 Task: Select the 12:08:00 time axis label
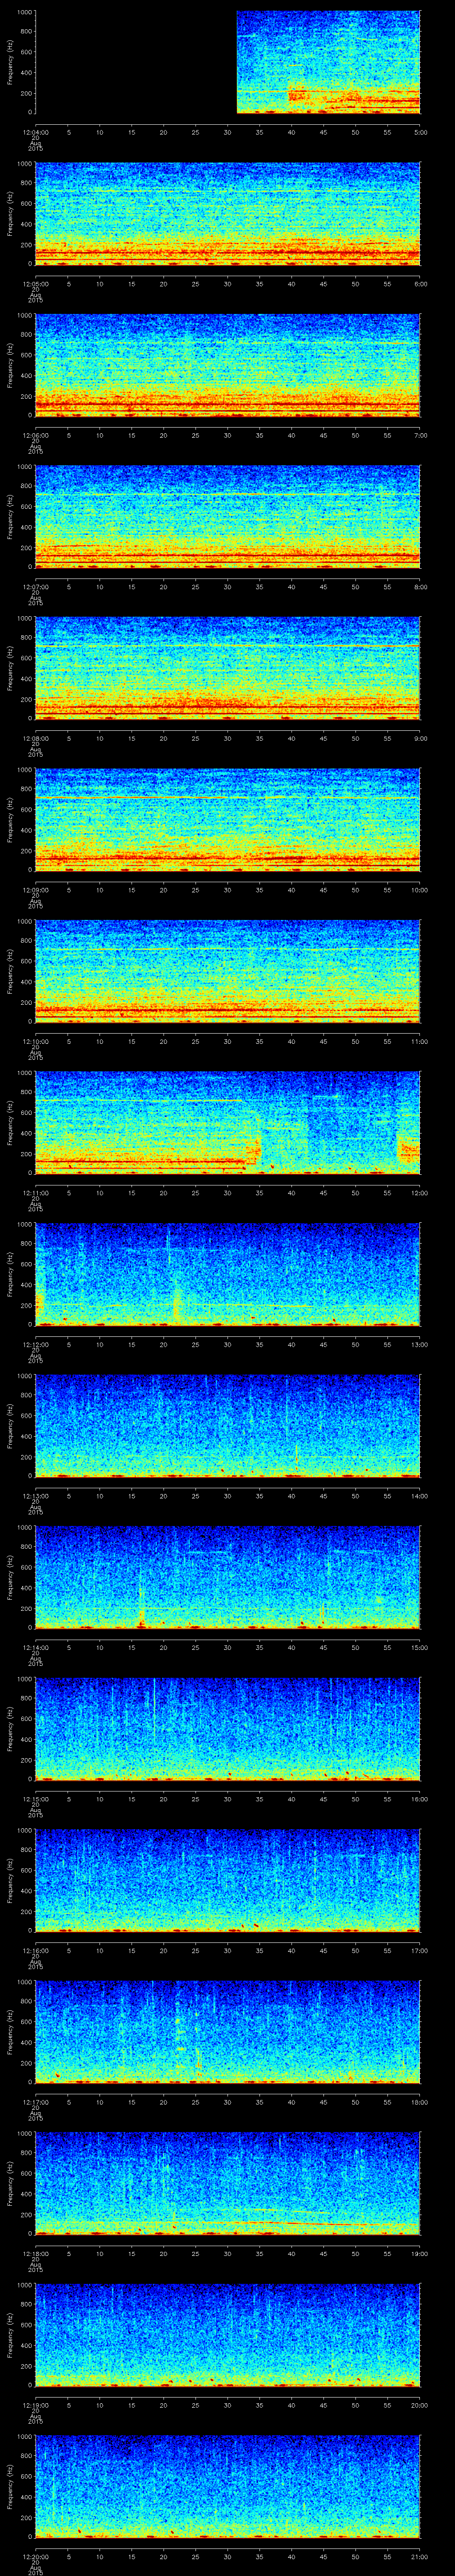(35, 737)
